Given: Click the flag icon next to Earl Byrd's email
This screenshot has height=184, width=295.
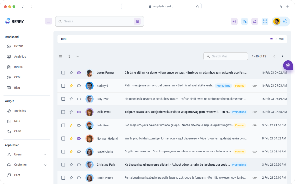Looking at the screenshot, I should click(x=79, y=85).
